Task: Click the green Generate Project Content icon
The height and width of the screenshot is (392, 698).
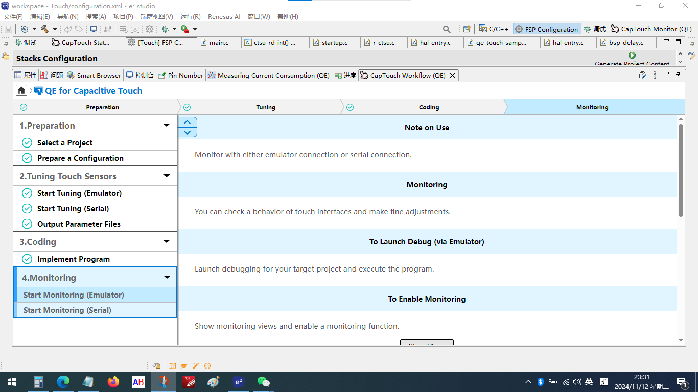Action: coord(632,55)
